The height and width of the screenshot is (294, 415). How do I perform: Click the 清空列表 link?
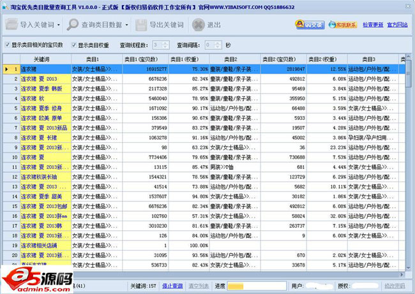199,286
